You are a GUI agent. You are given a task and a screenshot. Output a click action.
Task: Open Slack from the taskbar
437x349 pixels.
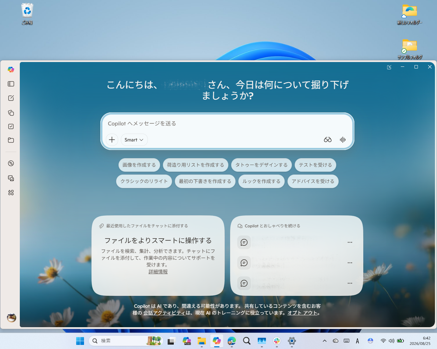[277, 341]
